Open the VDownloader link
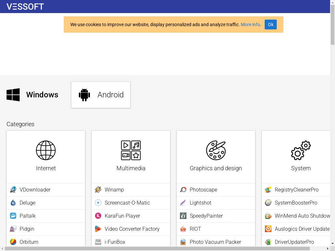This screenshot has width=335, height=251. coord(46,190)
